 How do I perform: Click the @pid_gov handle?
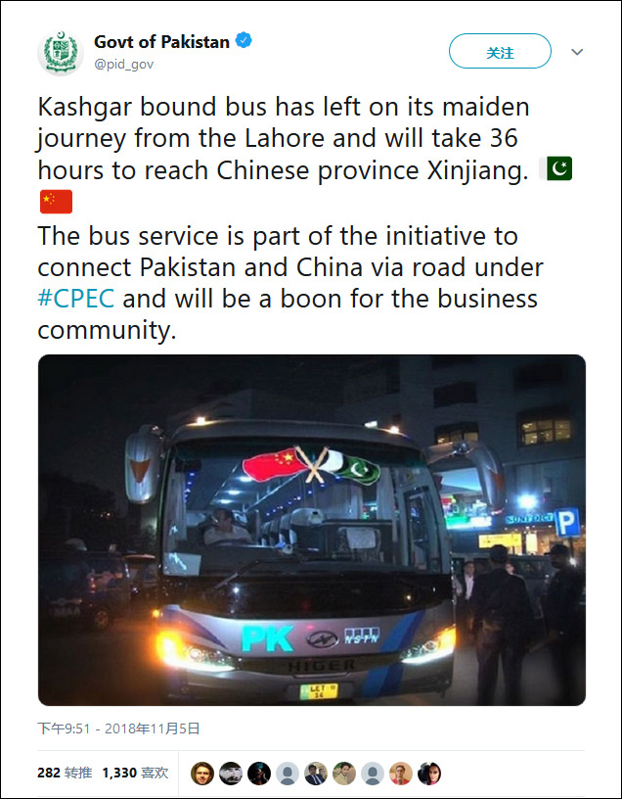tap(123, 65)
